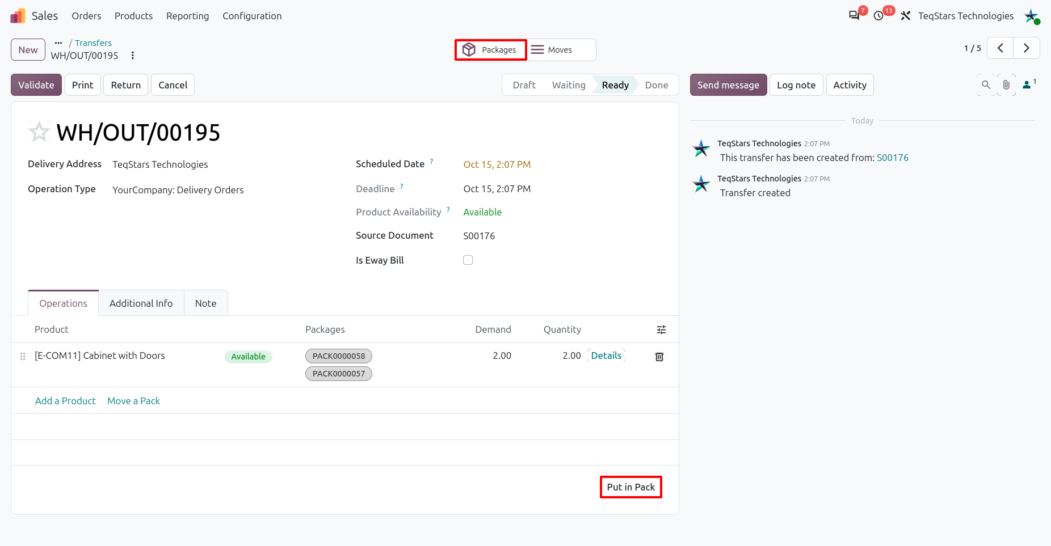Viewport: 1051px width, 546px height.
Task: Select the Waiting status stage
Action: point(569,85)
